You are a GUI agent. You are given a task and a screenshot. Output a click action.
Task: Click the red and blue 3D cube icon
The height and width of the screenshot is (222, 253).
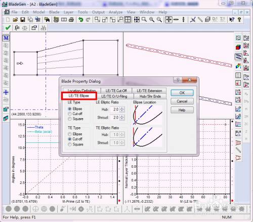[238, 47]
